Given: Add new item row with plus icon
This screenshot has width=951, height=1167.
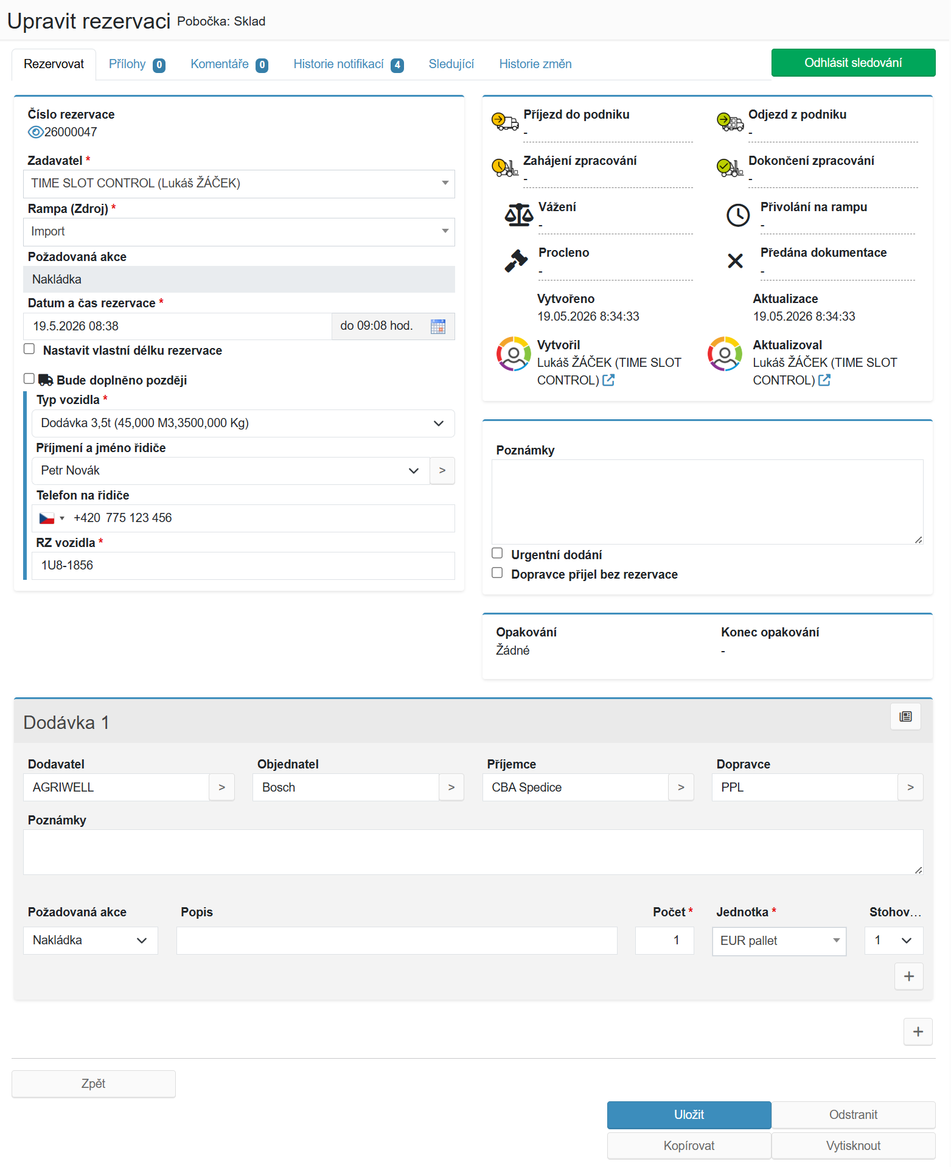Looking at the screenshot, I should tap(909, 977).
